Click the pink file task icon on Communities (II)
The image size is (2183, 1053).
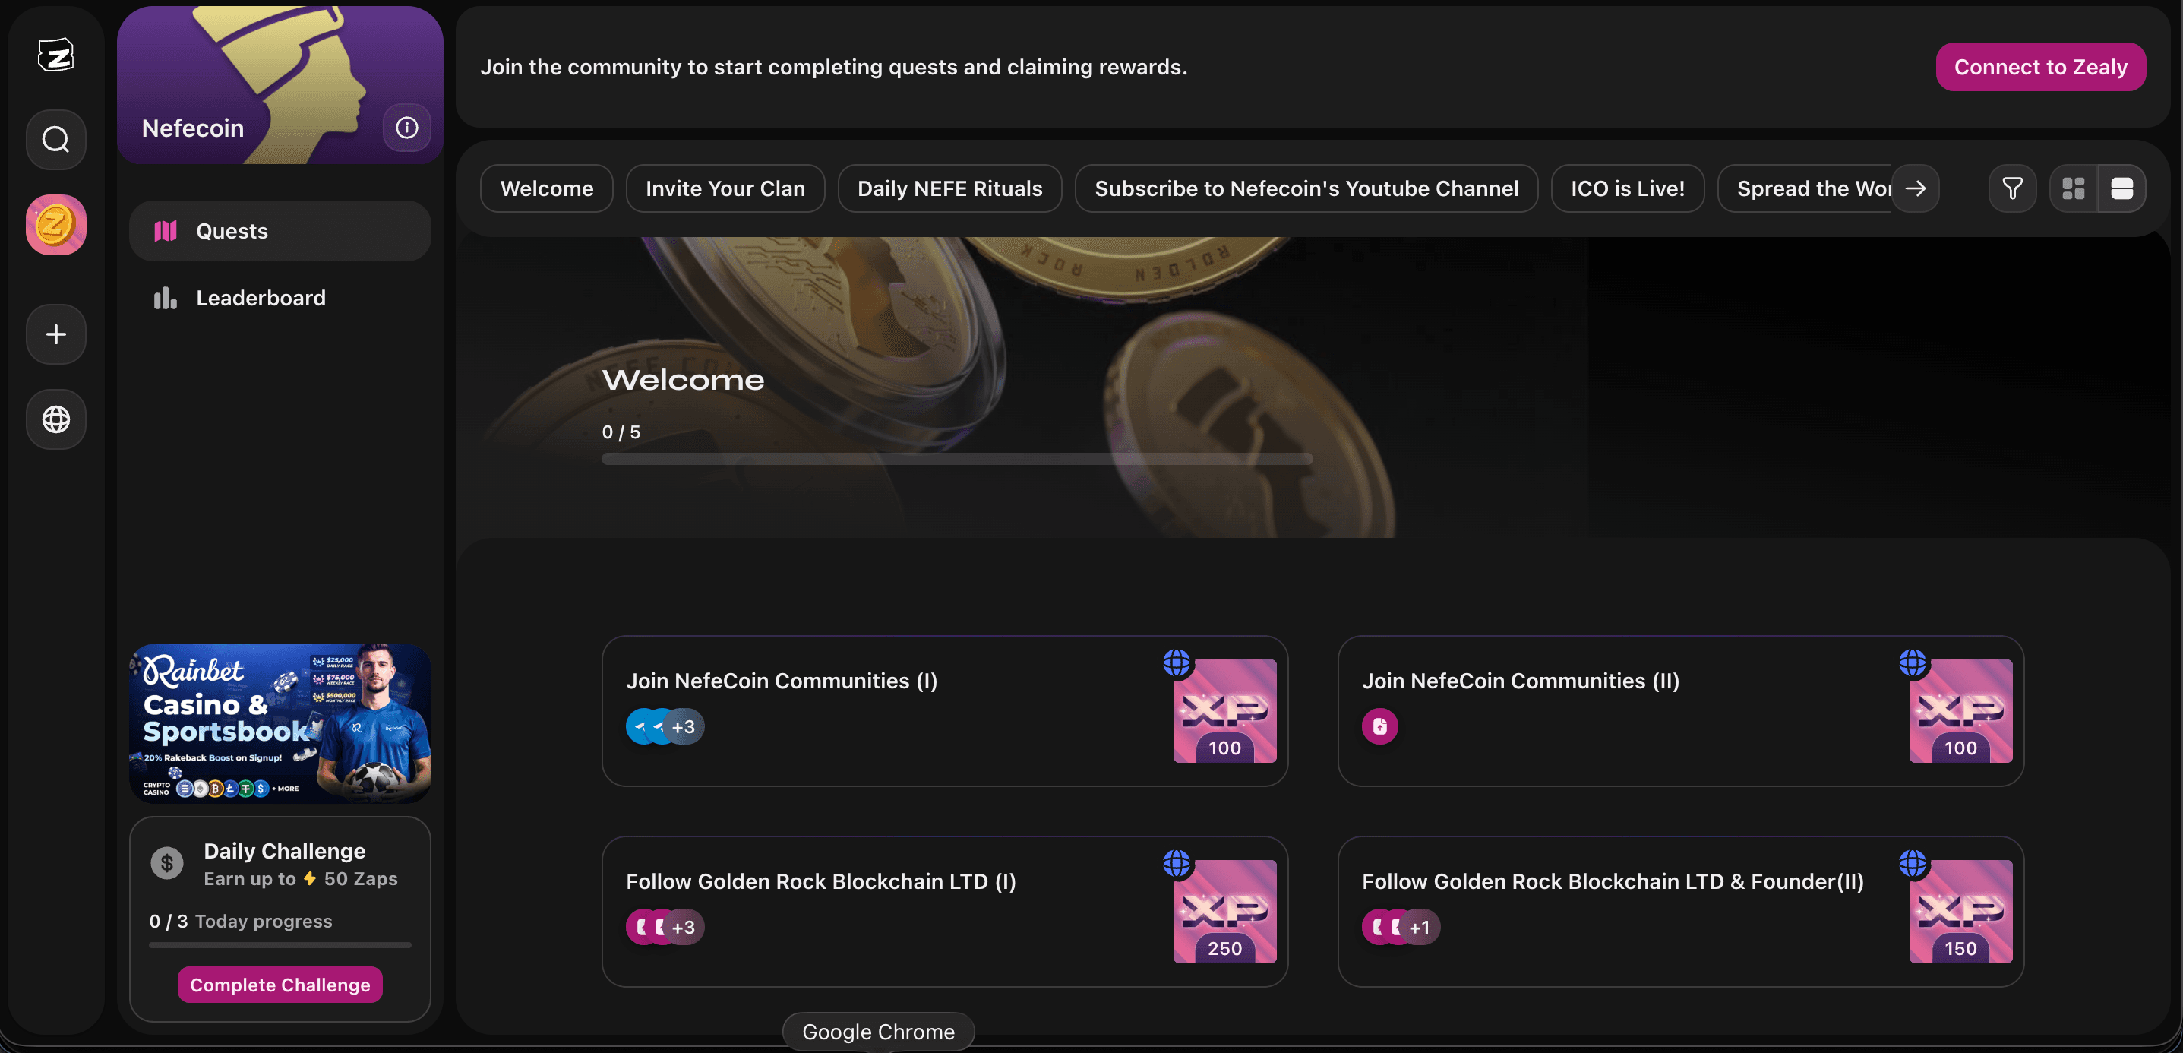tap(1379, 726)
